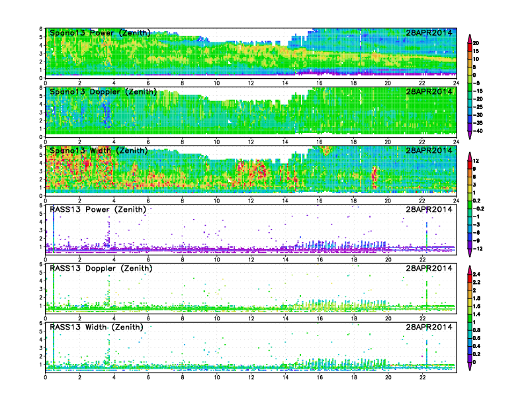Click the -9 label on the middle colorbar

tap(476, 241)
